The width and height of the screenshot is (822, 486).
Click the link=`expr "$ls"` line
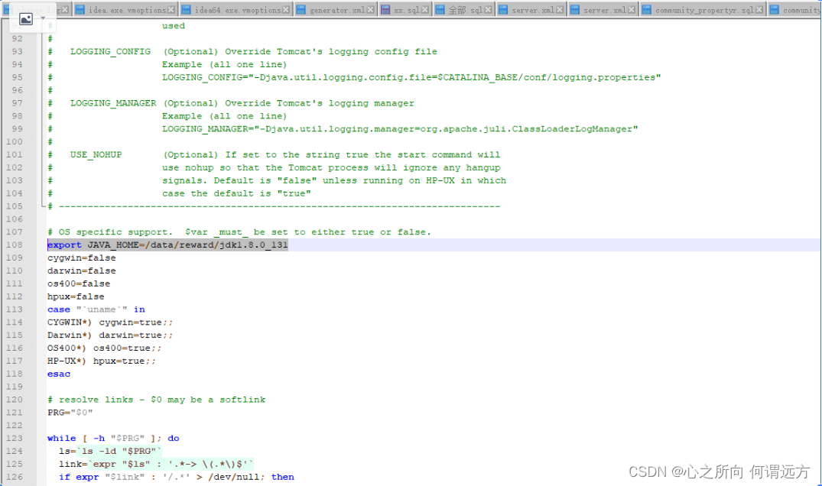click(x=156, y=464)
